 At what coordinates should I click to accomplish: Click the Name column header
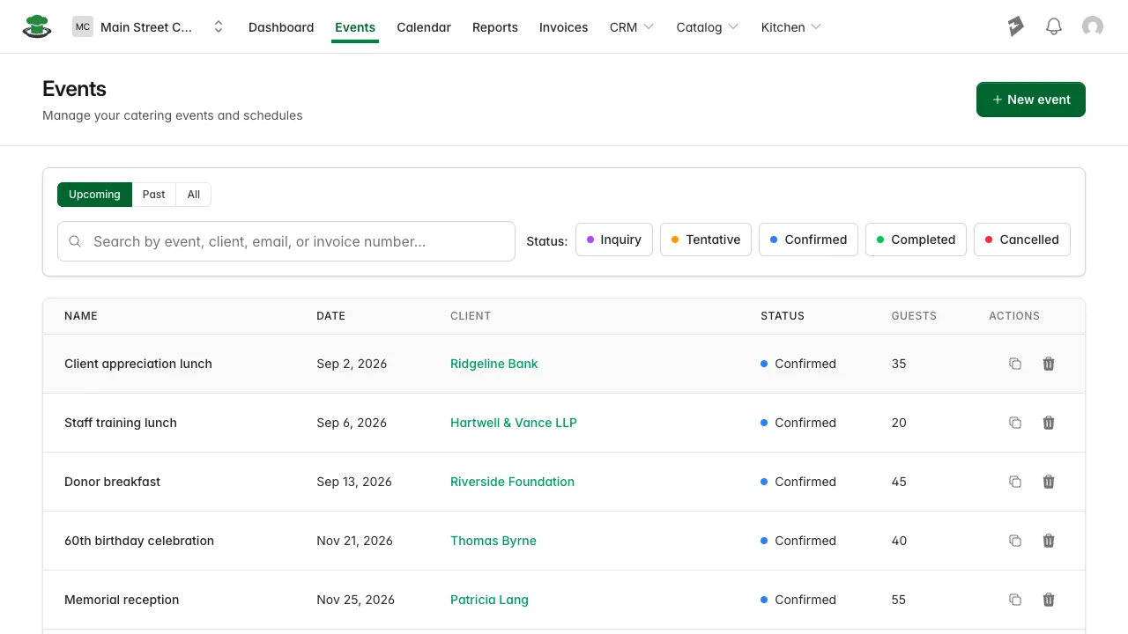click(x=81, y=315)
